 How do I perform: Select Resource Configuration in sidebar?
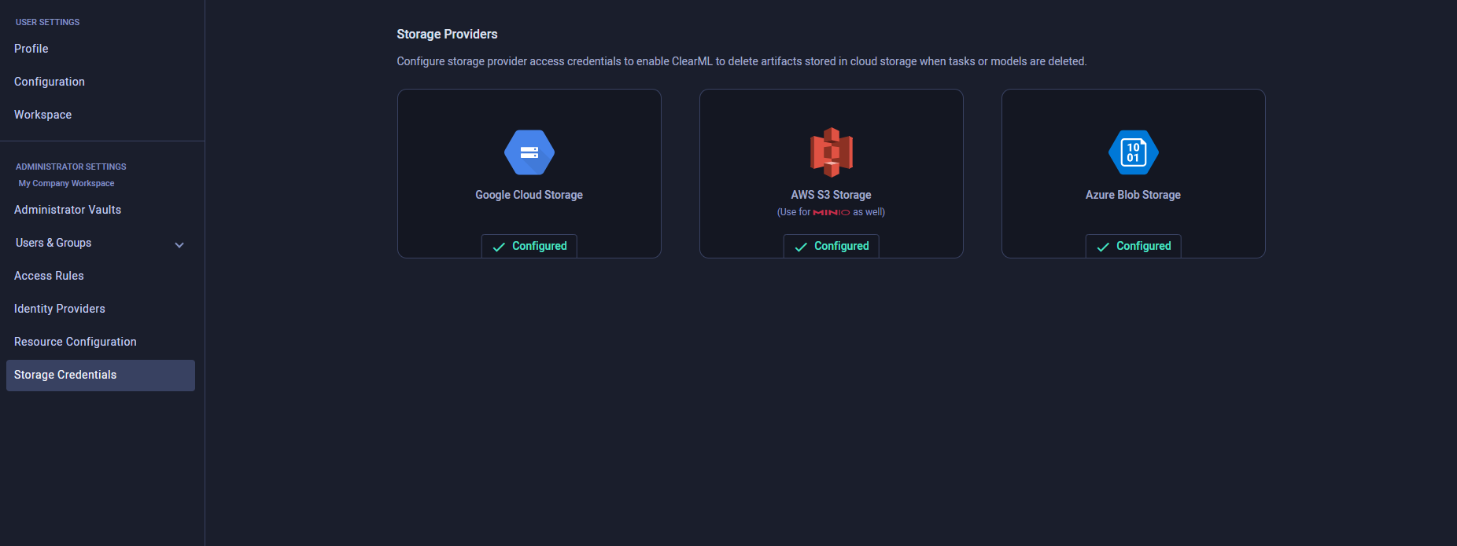pyautogui.click(x=76, y=342)
